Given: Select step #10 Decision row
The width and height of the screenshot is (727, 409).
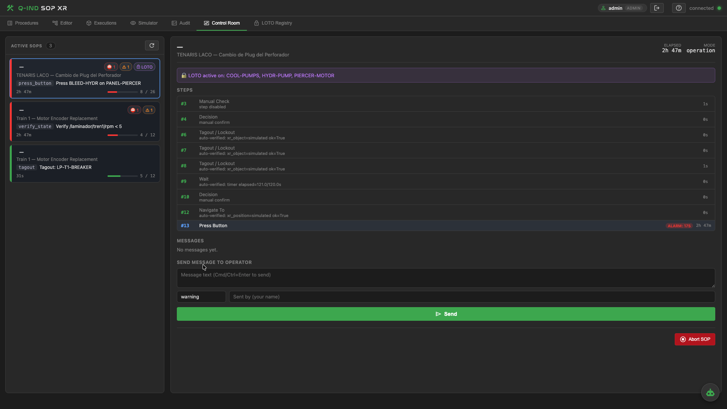Looking at the screenshot, I should pyautogui.click(x=446, y=197).
